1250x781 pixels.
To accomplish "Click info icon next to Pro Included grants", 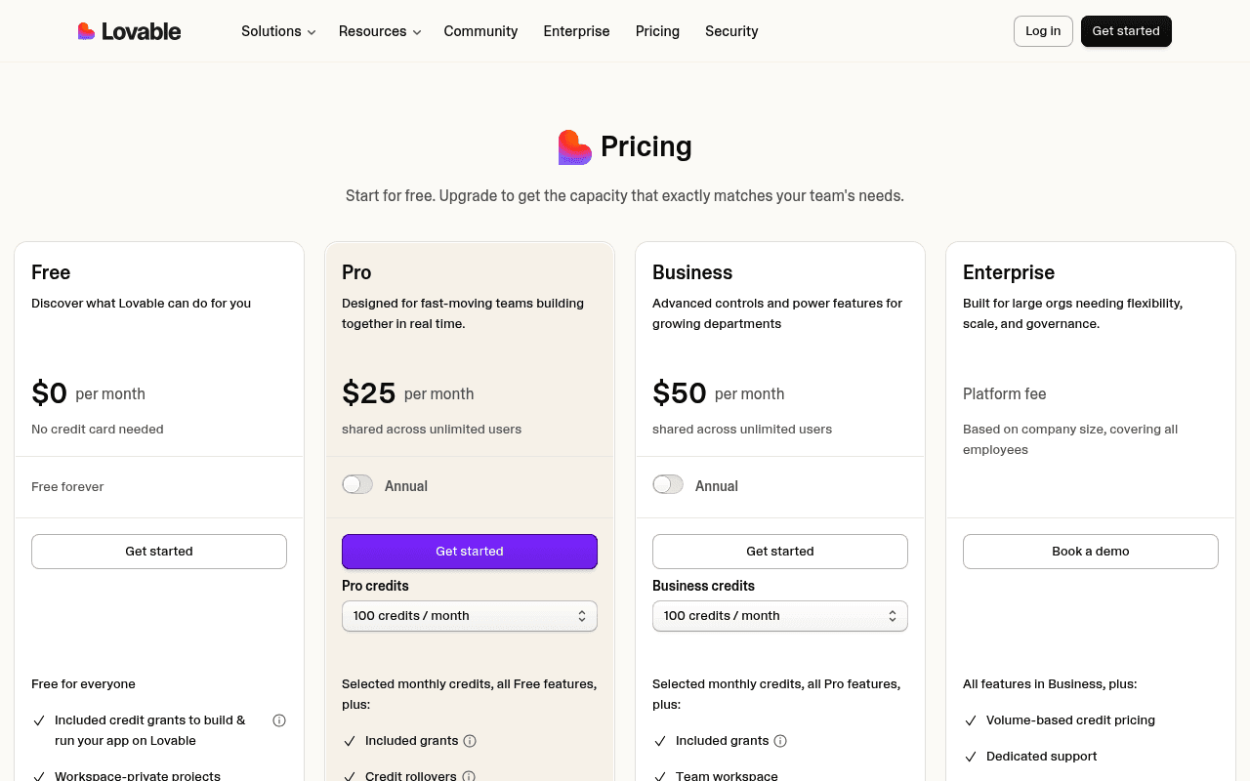I will tap(470, 741).
